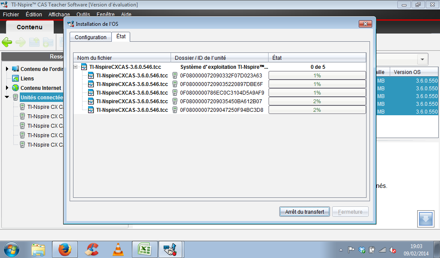Open Excel from the taskbar
The height and width of the screenshot is (258, 440).
click(x=145, y=249)
